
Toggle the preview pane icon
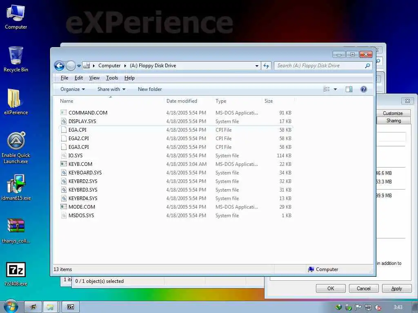point(349,89)
